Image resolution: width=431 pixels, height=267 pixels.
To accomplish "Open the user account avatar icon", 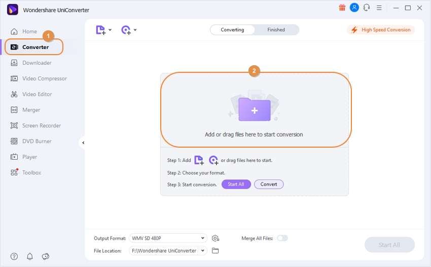I will (354, 8).
